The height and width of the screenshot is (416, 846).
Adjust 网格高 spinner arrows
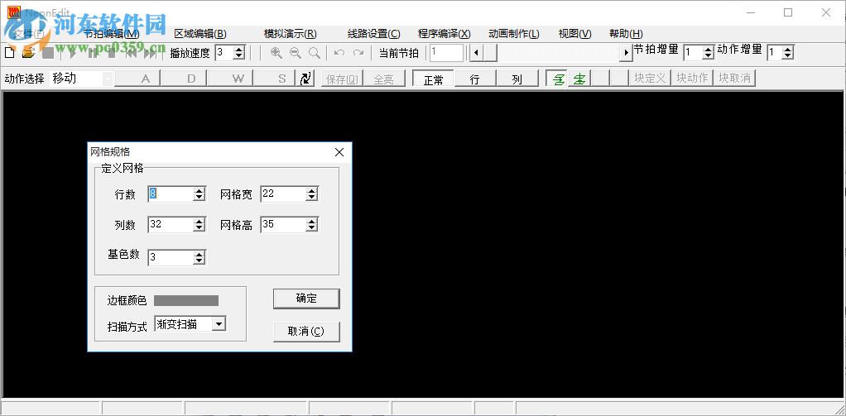pos(311,225)
